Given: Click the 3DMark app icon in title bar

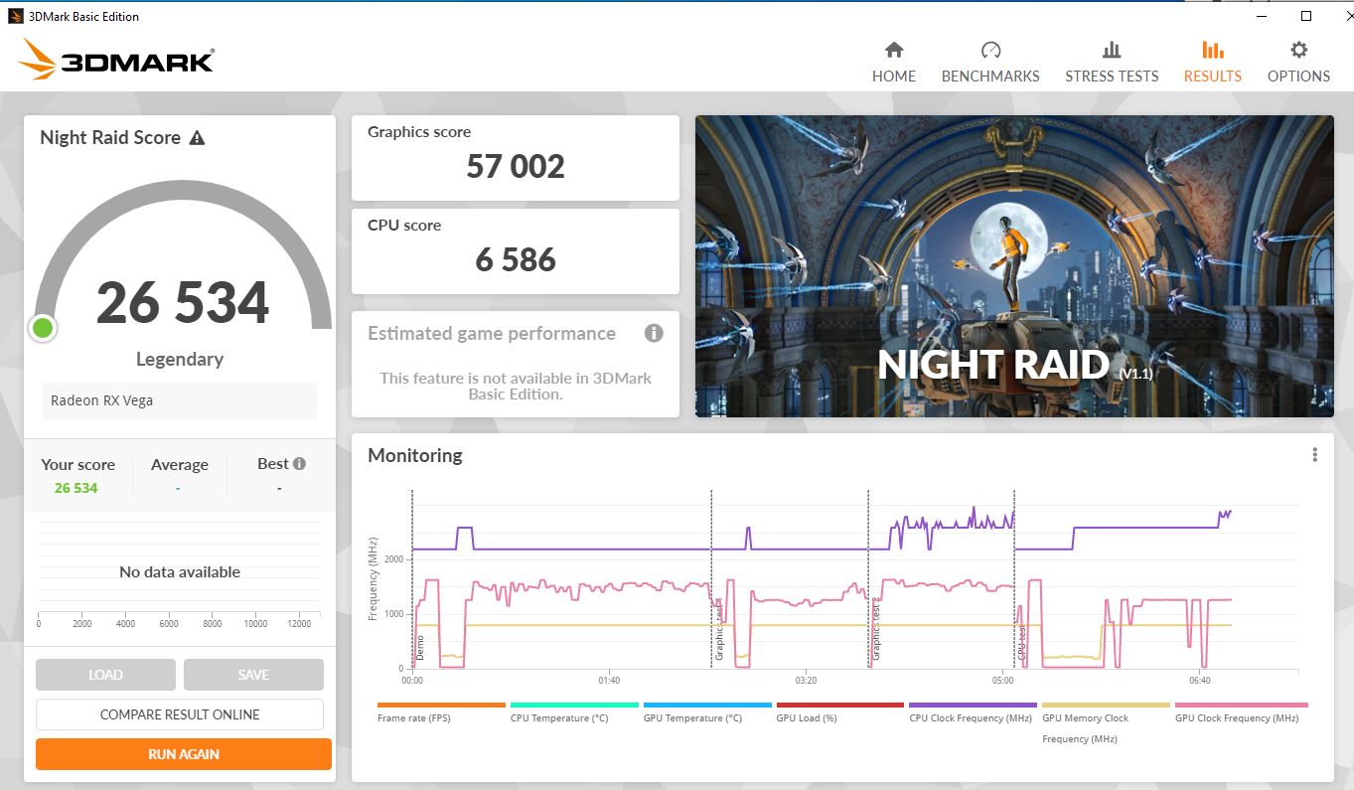Looking at the screenshot, I should 14,16.
